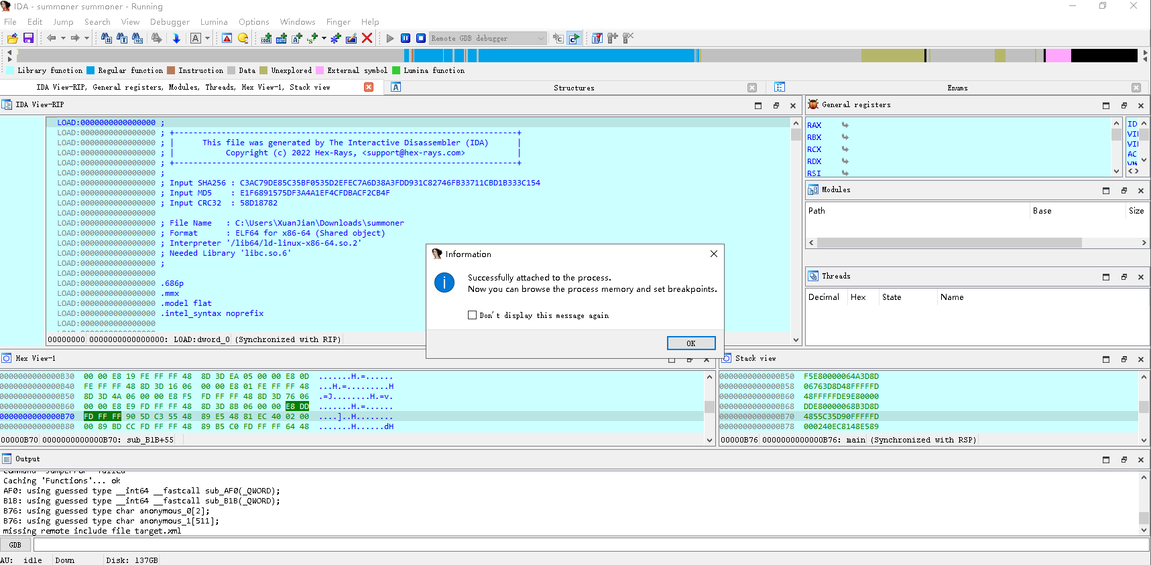The width and height of the screenshot is (1151, 565).
Task: Click the Structures tab icon
Action: [396, 87]
